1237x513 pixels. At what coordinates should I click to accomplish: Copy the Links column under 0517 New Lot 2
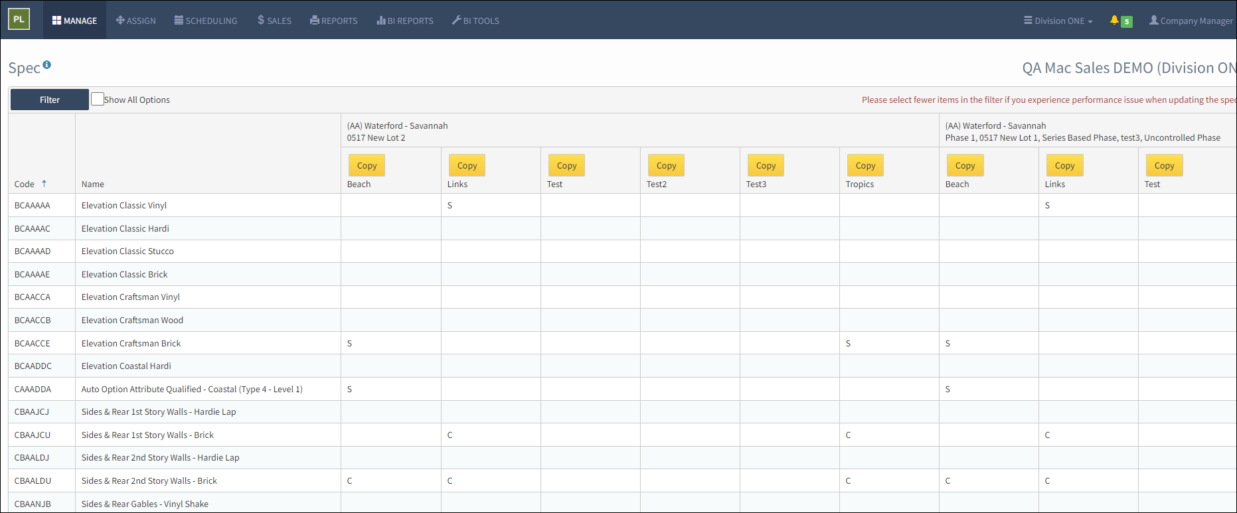tap(467, 165)
